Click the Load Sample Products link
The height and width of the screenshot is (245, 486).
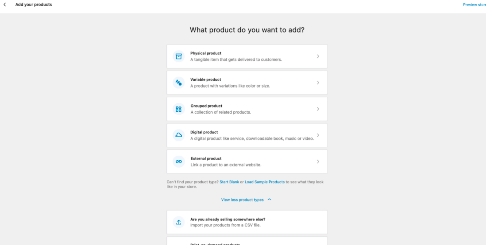pyautogui.click(x=265, y=182)
